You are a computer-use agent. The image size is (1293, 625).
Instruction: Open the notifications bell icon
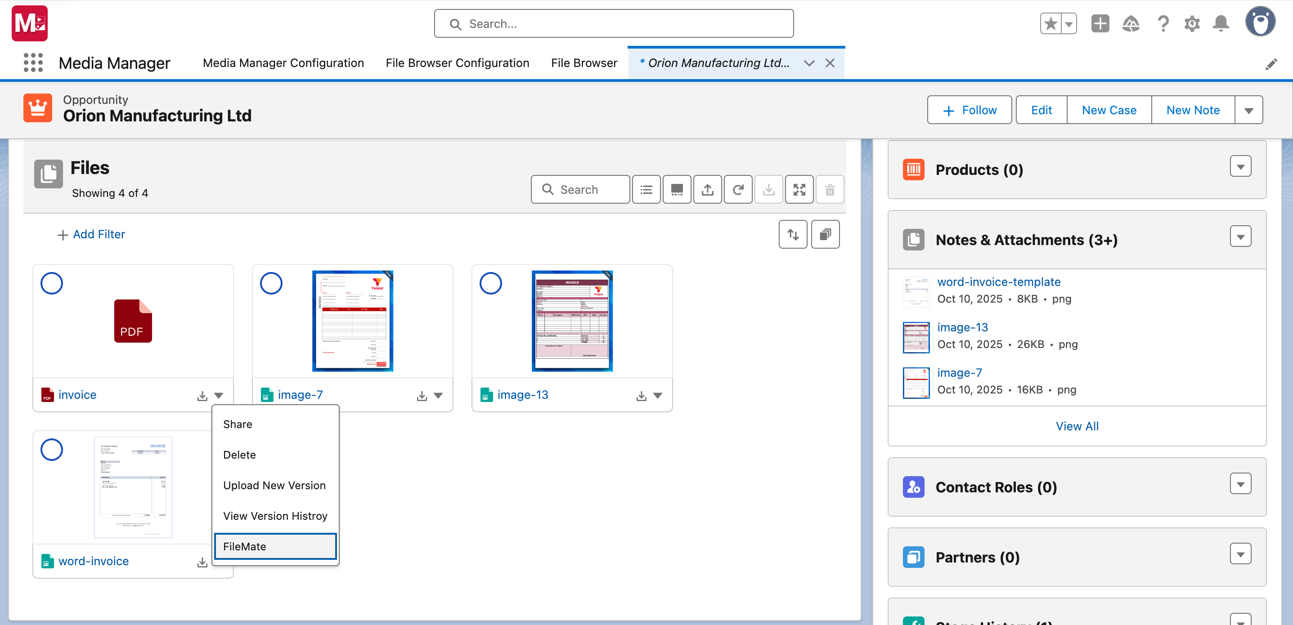click(x=1221, y=23)
